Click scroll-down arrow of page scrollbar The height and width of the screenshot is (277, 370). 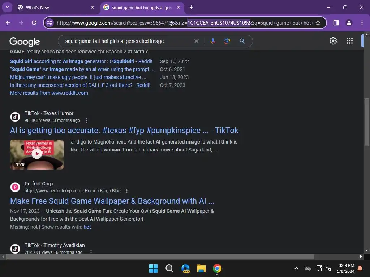(x=367, y=250)
